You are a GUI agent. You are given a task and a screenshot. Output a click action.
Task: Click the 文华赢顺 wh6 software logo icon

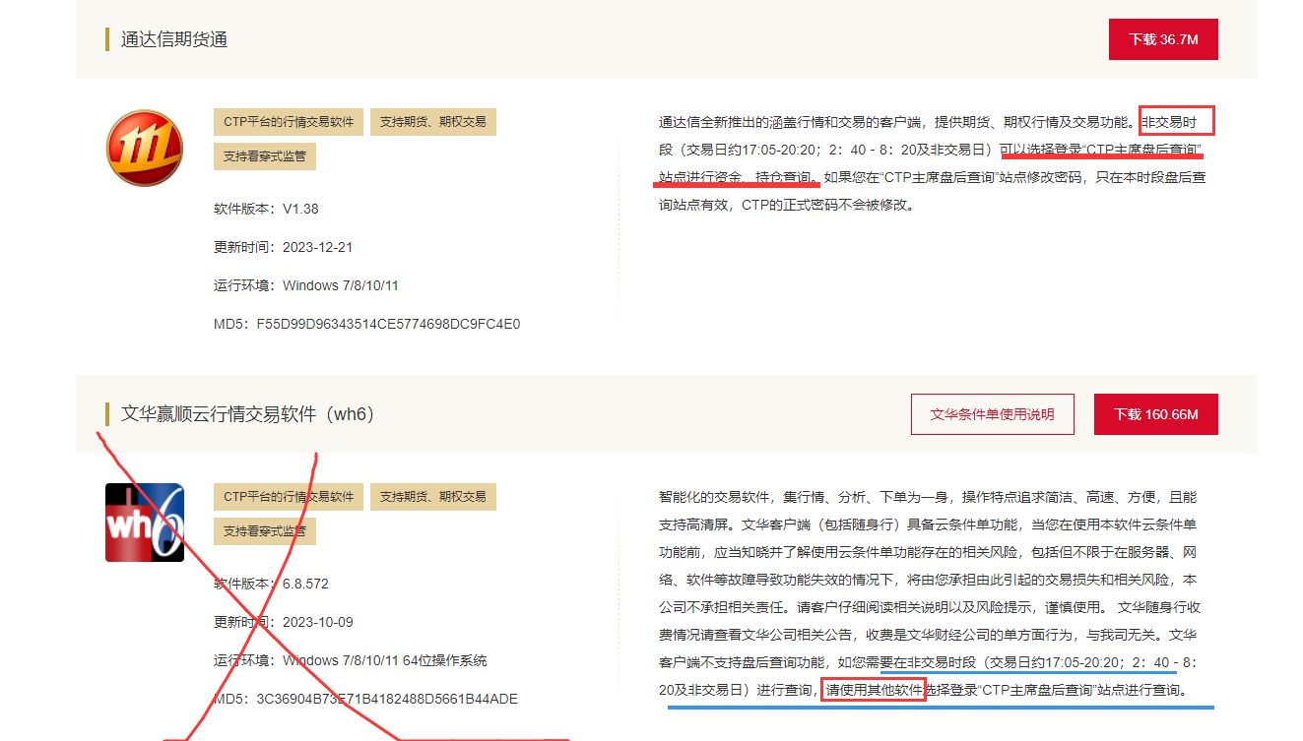click(x=145, y=523)
